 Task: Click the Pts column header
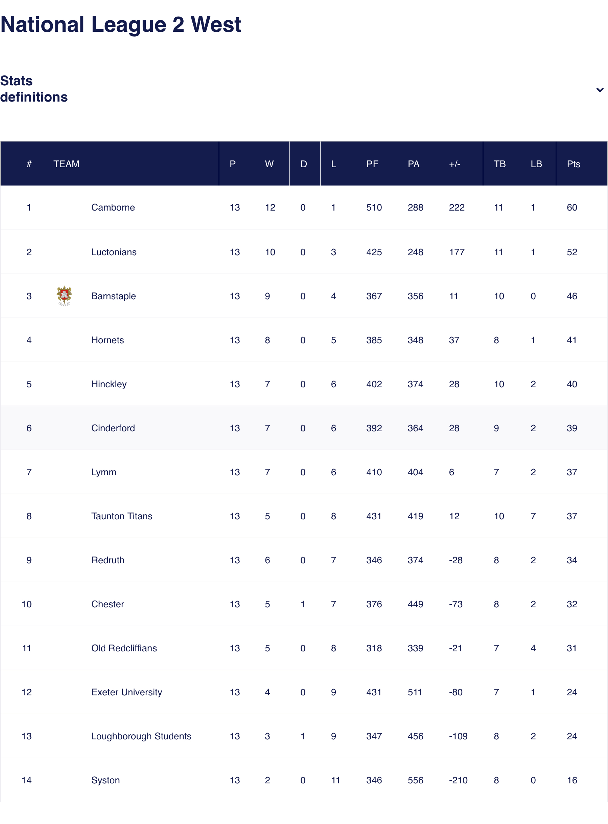click(x=574, y=164)
